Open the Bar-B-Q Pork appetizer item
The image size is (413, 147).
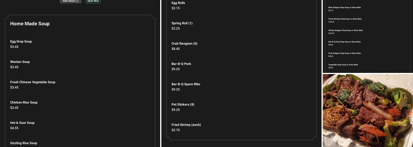(x=181, y=64)
